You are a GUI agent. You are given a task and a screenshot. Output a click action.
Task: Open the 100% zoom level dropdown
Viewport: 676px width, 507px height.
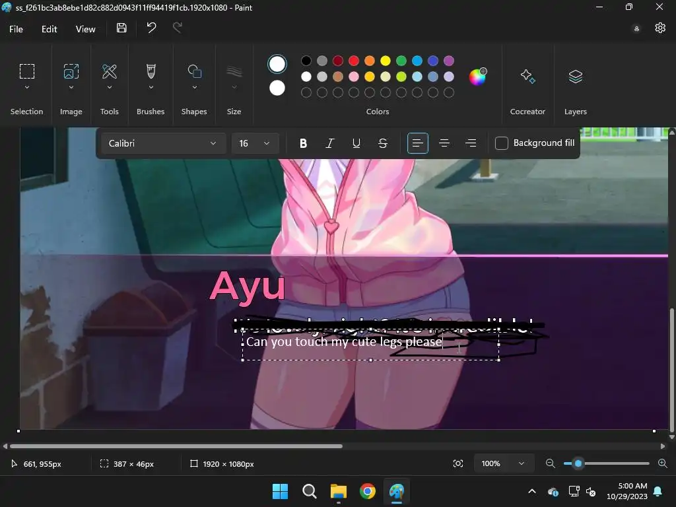pos(504,463)
